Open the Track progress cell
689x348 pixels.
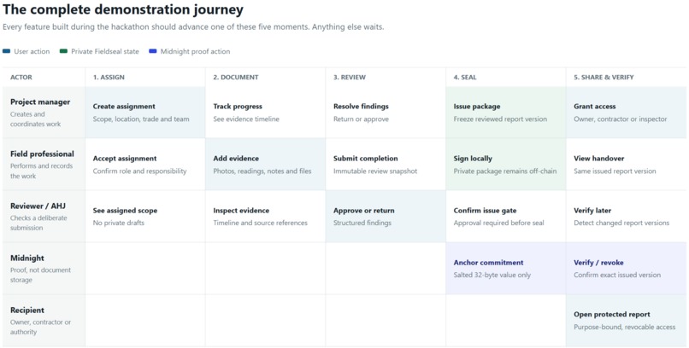click(265, 113)
